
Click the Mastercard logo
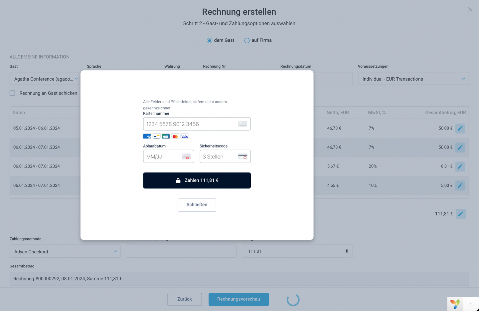(x=175, y=136)
